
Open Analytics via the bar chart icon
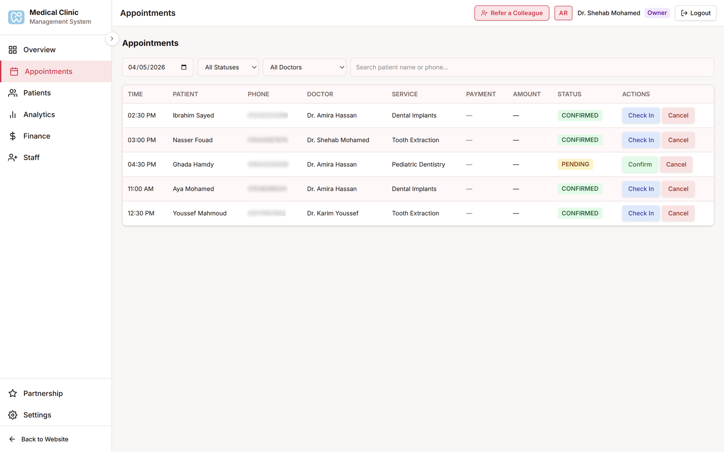(x=13, y=115)
